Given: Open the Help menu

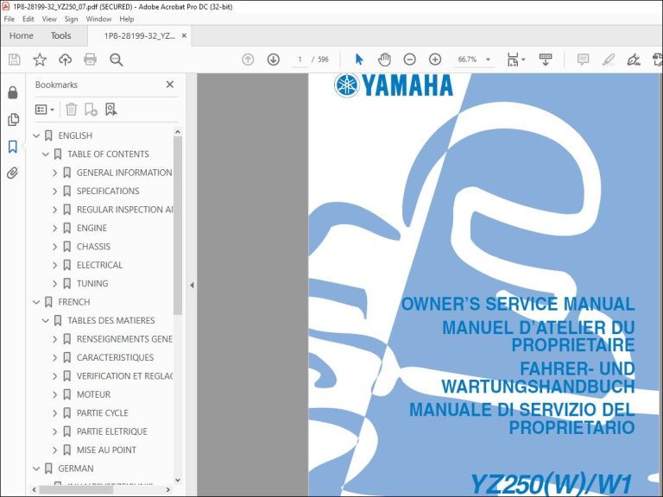Looking at the screenshot, I should point(126,19).
